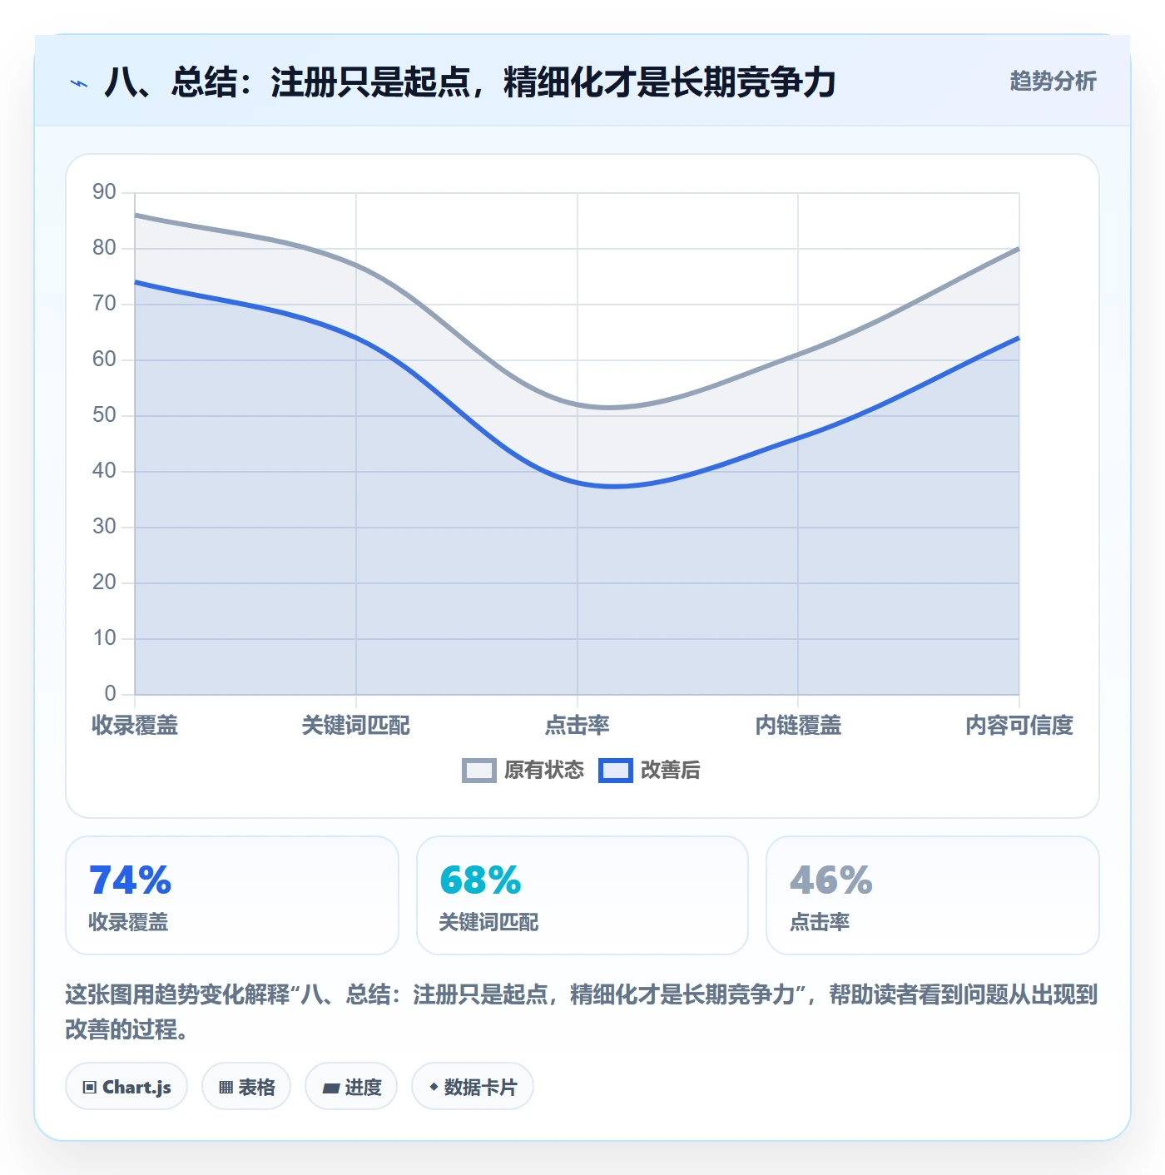Open the 74% 收录覆盖 stat card

click(x=232, y=895)
